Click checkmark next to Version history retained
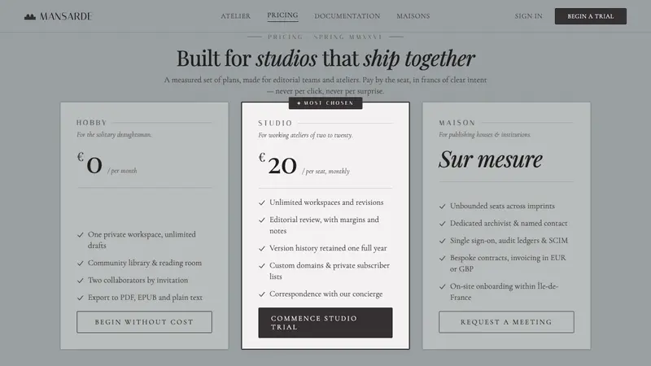651x366 pixels. coord(261,249)
